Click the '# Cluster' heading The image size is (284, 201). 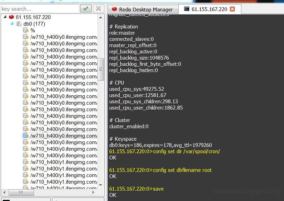pos(120,120)
